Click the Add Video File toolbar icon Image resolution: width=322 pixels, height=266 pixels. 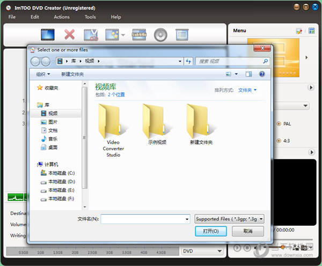(x=48, y=34)
